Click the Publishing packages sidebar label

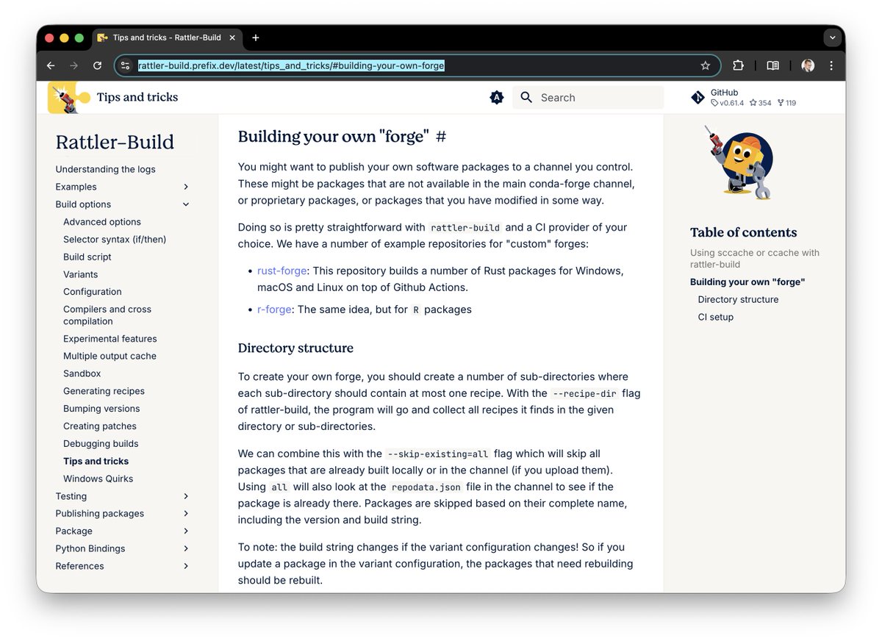pyautogui.click(x=100, y=514)
